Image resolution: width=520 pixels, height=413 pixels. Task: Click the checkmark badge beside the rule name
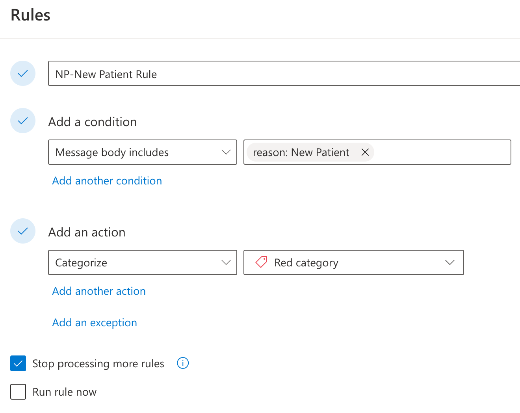pyautogui.click(x=22, y=73)
